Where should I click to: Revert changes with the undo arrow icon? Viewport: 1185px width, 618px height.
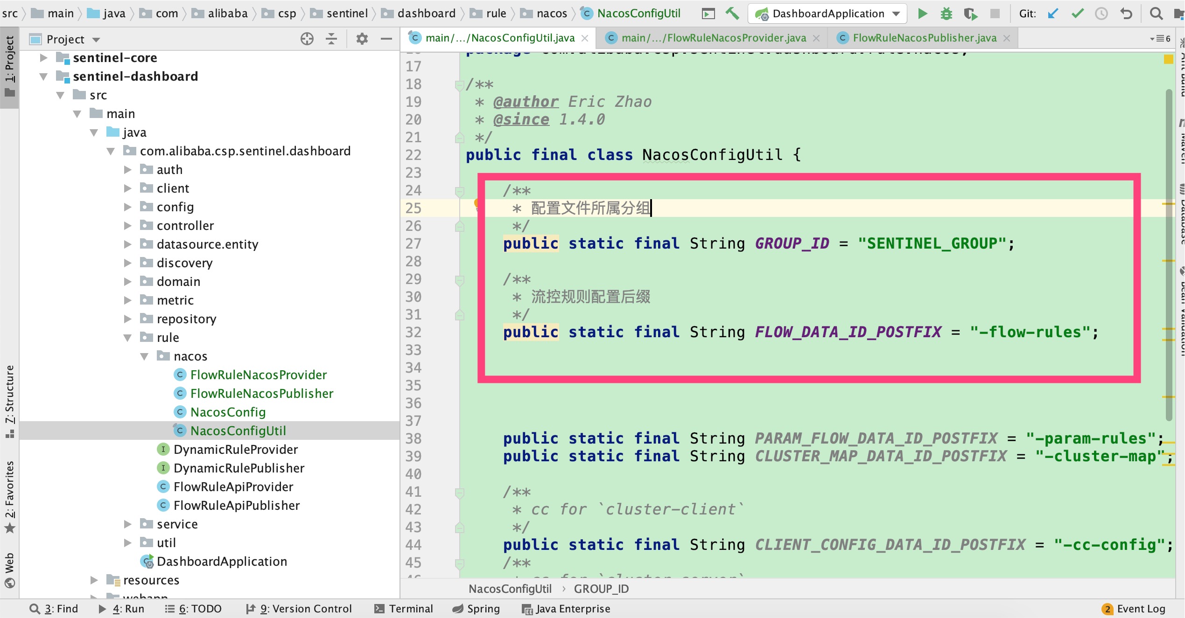coord(1126,14)
